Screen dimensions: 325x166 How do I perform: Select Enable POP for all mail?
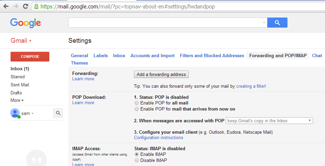click(x=136, y=103)
